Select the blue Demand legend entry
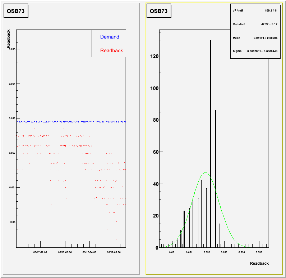 click(110, 37)
